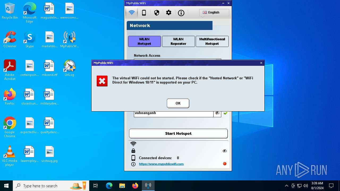Click the WiFi status icon below Start Hotspot
340x191 pixels.
pyautogui.click(x=133, y=144)
